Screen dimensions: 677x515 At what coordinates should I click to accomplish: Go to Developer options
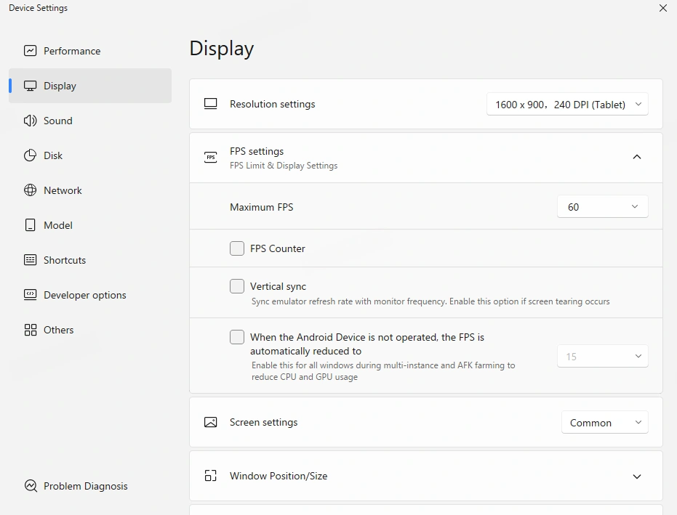[90, 295]
